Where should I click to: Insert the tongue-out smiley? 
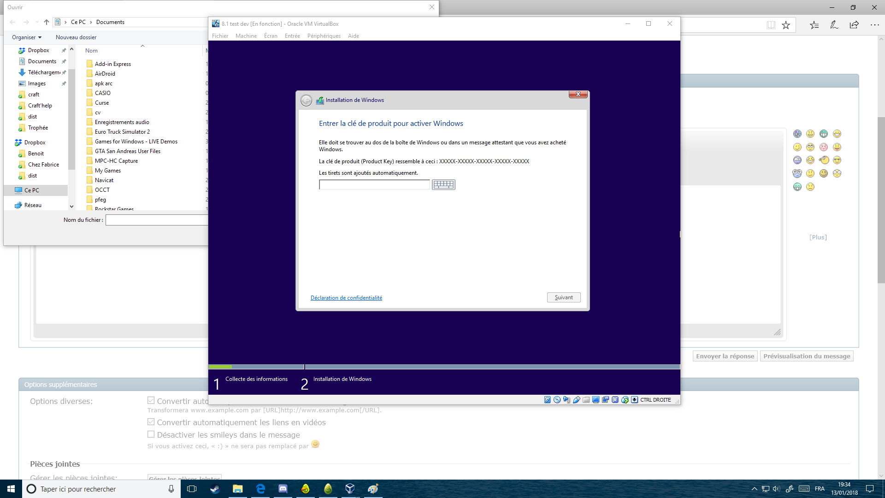point(837,147)
